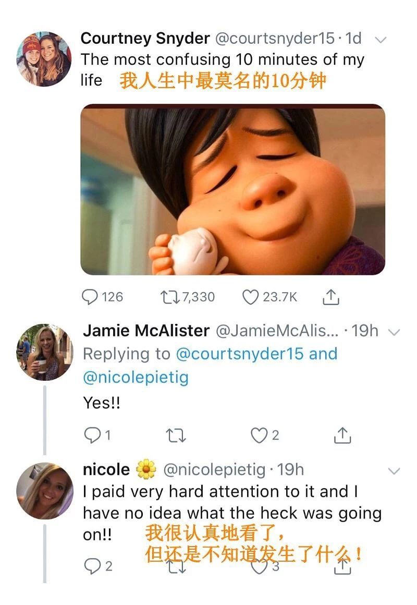
Task: Reply to Courtney Snyder's tweet
Action: coord(90,297)
